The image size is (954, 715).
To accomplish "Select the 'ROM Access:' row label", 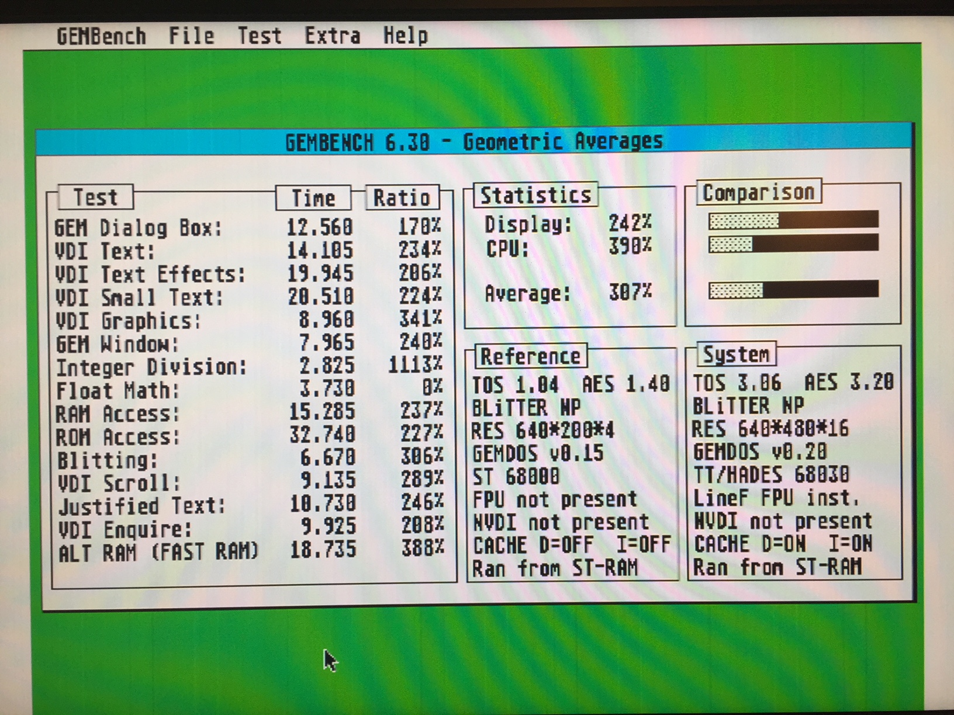I will pos(117,436).
